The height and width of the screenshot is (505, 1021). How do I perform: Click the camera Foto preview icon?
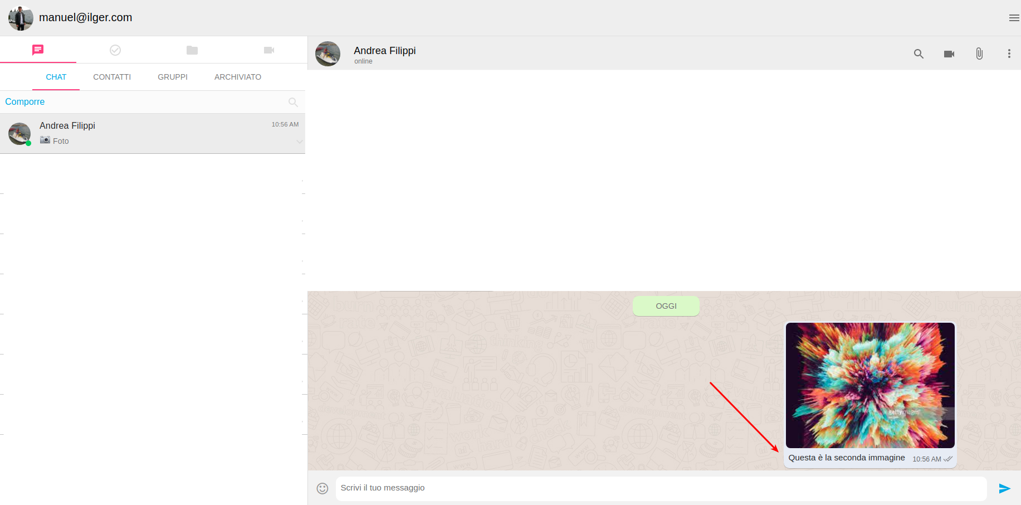(45, 140)
